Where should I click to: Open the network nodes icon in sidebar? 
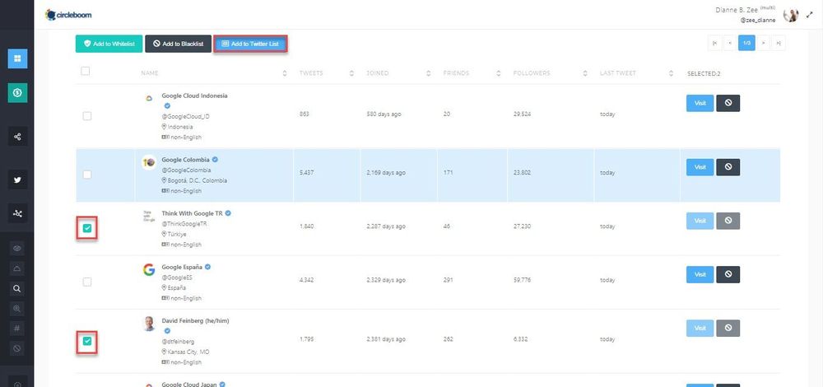17,213
